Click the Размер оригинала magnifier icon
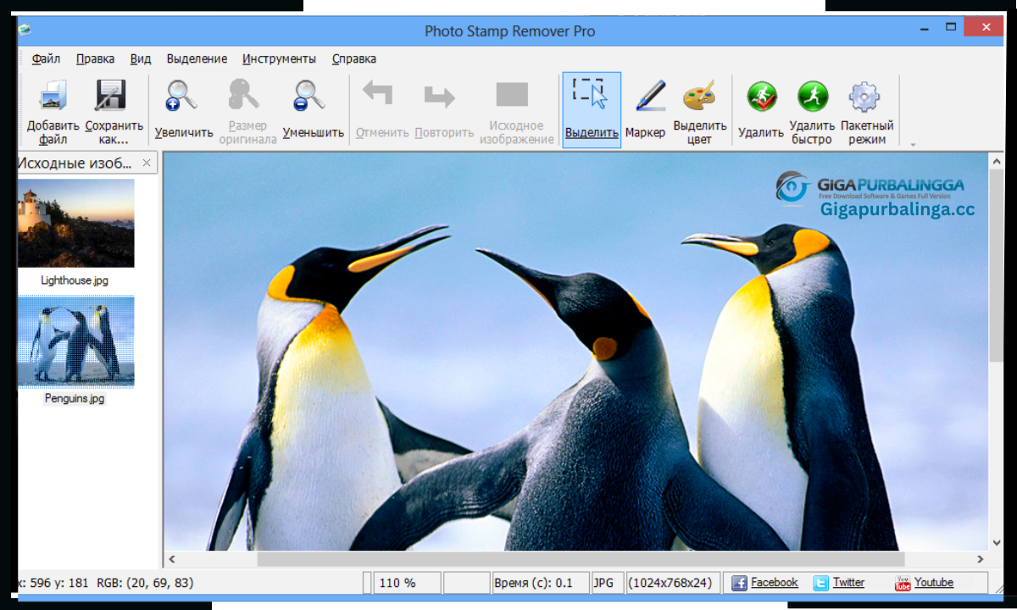1017x610 pixels. (x=246, y=93)
